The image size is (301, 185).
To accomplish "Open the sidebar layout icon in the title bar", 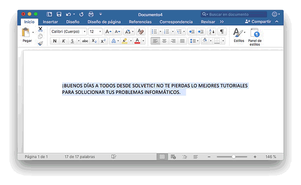I will 49,14.
